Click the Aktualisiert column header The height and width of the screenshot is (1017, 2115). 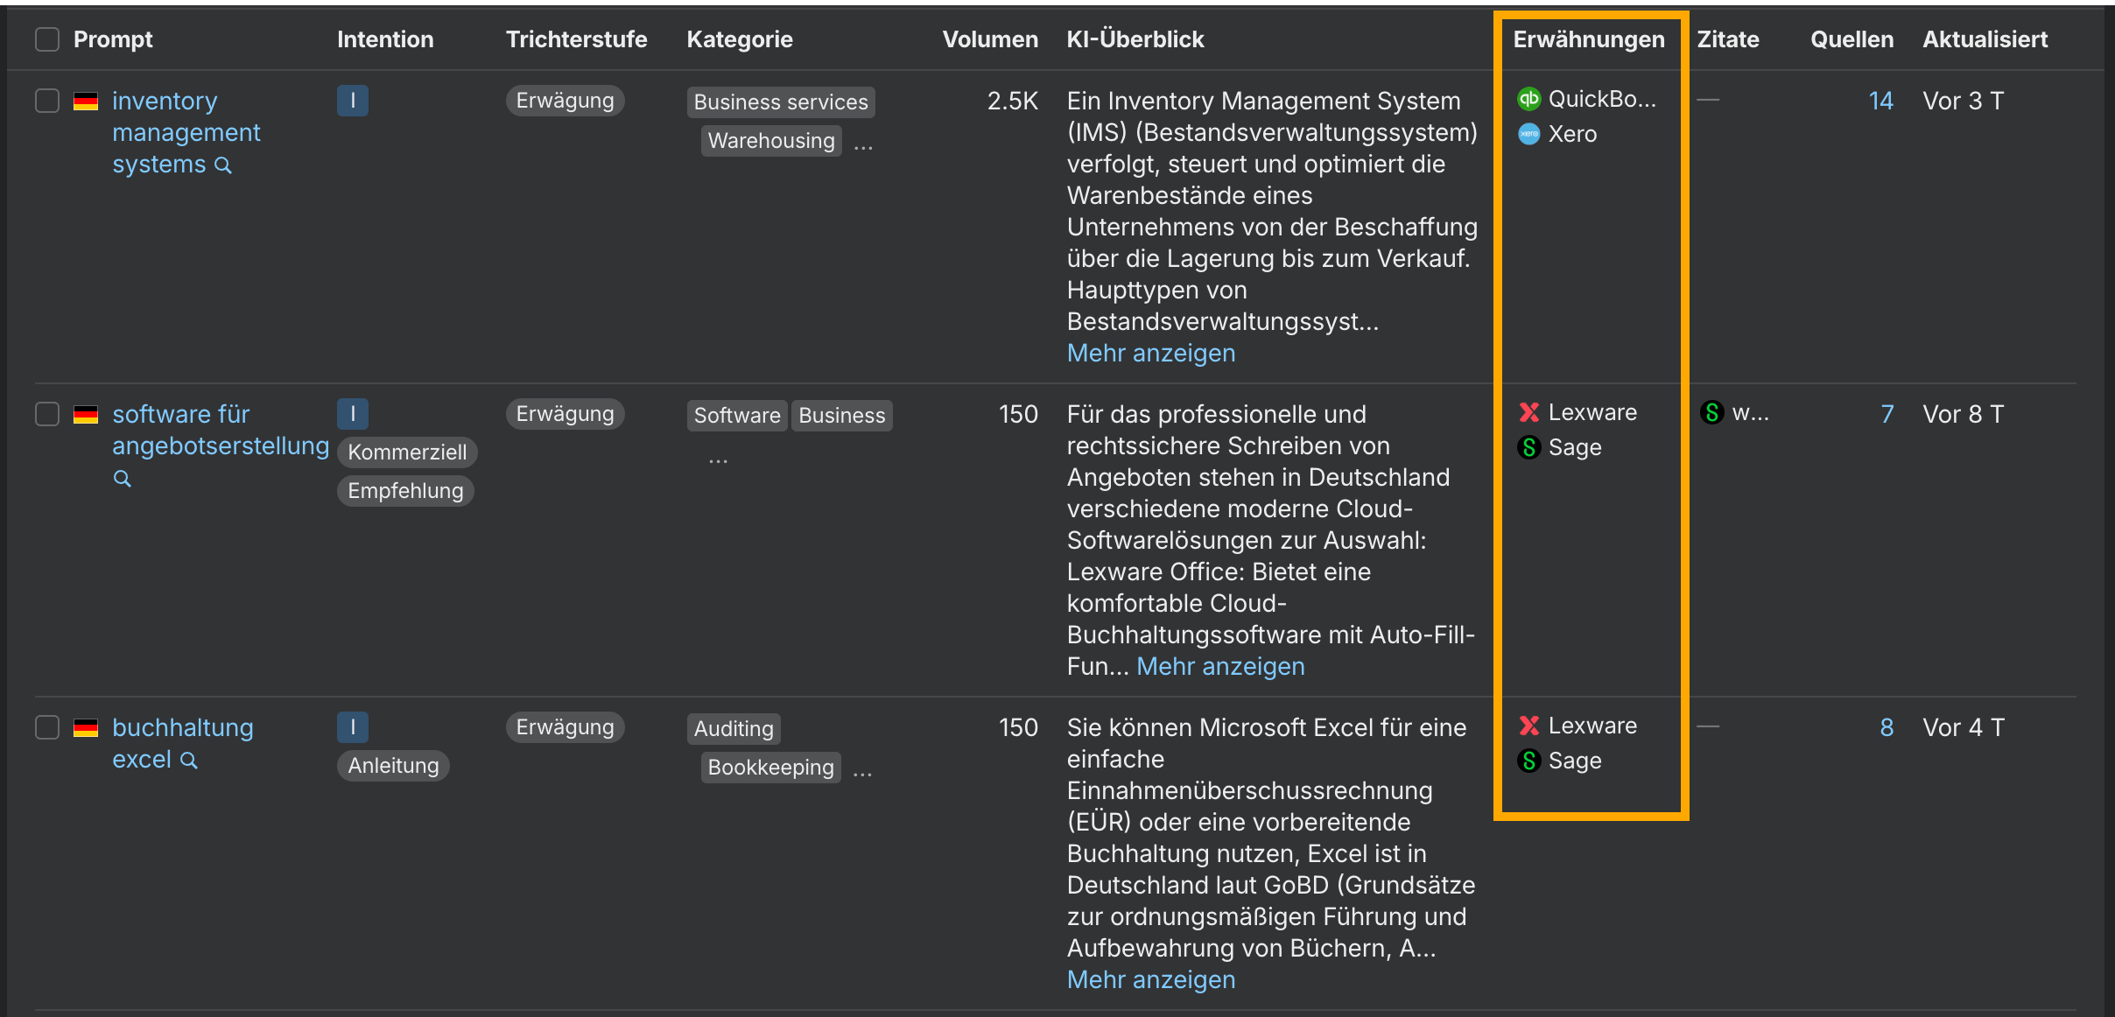pos(1985,39)
